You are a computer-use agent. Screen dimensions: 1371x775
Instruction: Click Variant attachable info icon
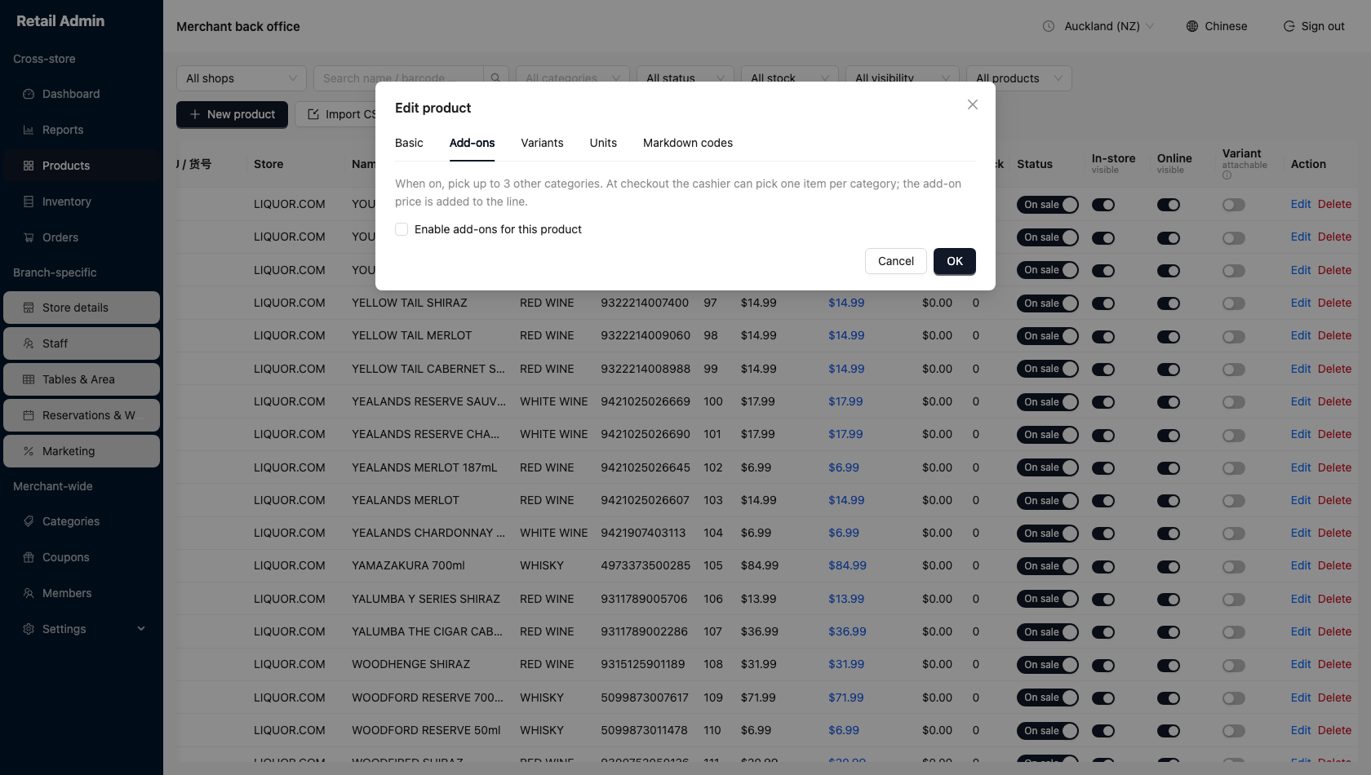coord(1227,175)
